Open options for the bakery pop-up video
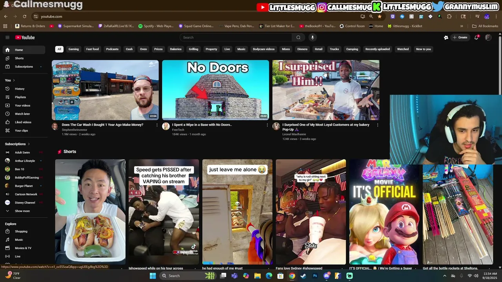 pos(378,125)
